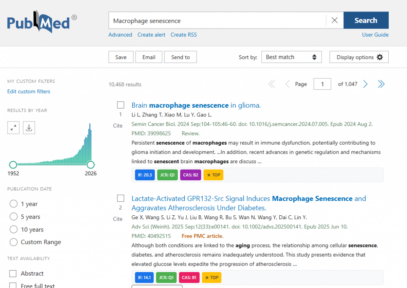Expand the results by year chart
This screenshot has height=288, width=407.
pos(13,128)
